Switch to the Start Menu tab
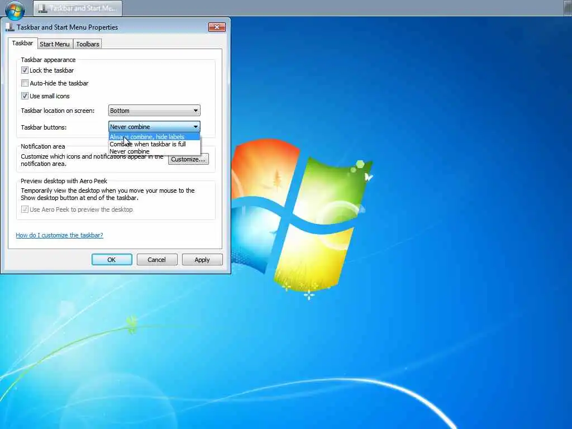The width and height of the screenshot is (572, 429). (54, 44)
